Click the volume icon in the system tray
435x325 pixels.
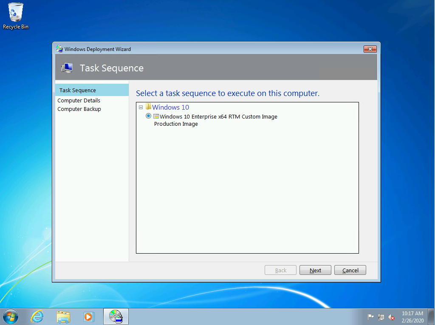[391, 317]
